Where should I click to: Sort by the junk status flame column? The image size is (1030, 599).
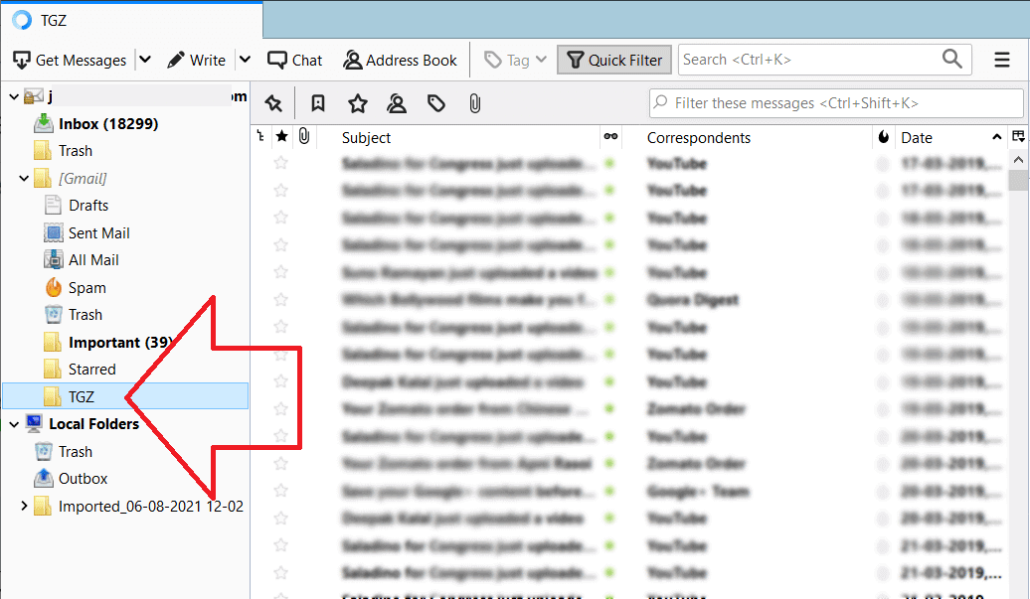pyautogui.click(x=884, y=136)
